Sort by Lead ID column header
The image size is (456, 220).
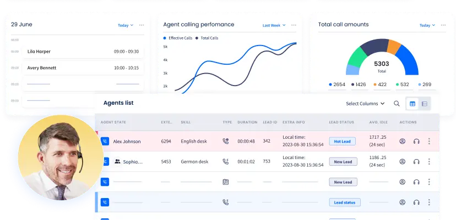[270, 122]
